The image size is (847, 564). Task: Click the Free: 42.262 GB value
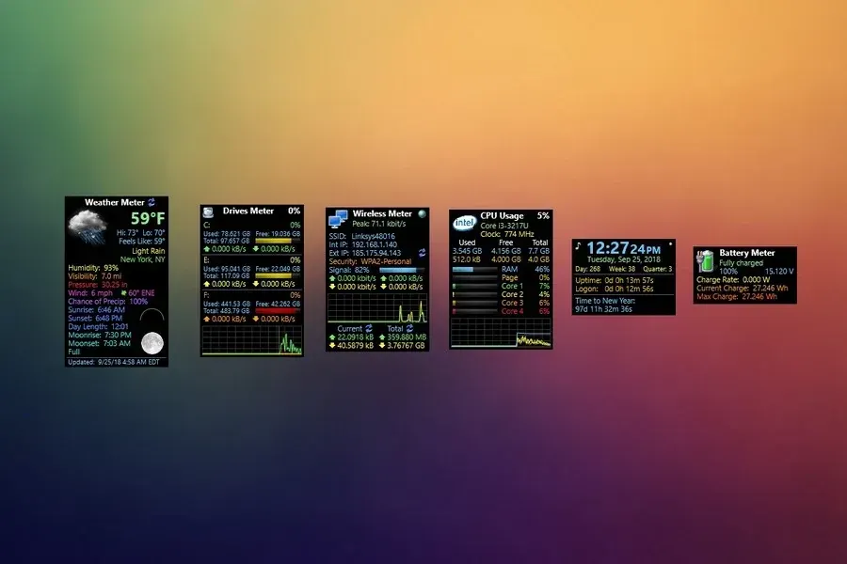click(278, 304)
